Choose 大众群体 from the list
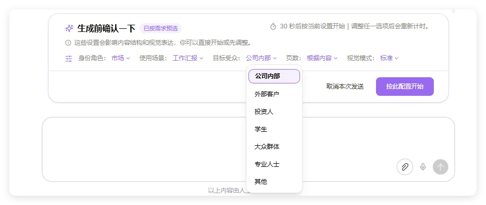Viewport: 486px width, 205px height. coord(274,147)
